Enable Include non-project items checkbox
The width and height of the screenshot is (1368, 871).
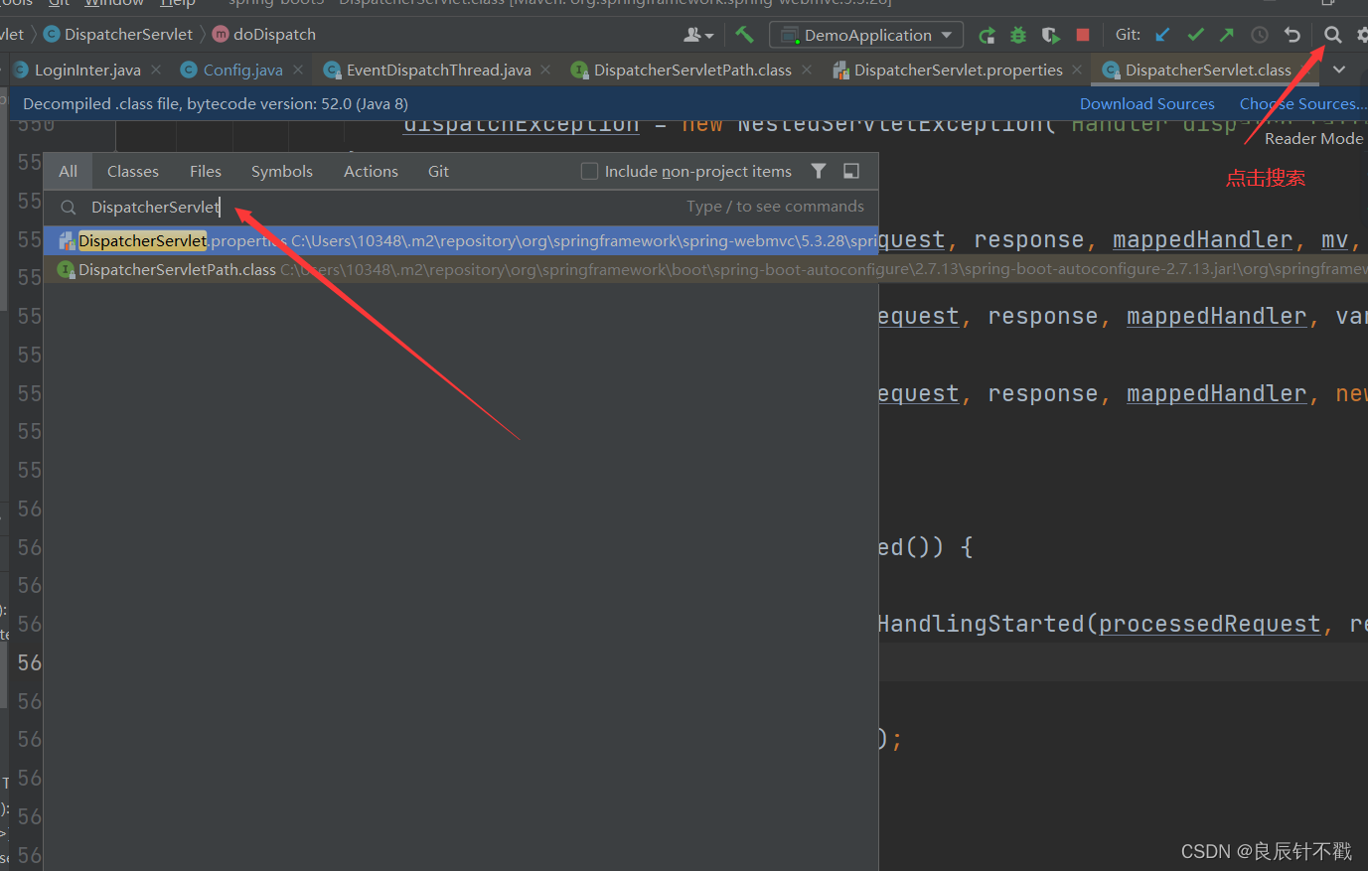[589, 172]
